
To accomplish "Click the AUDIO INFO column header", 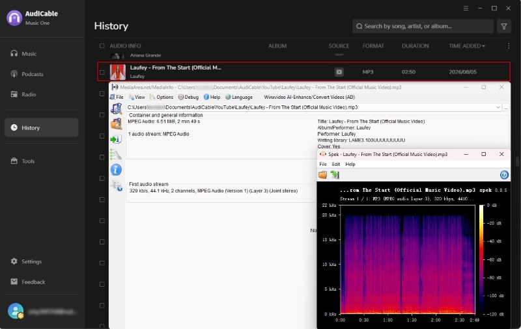I will click(x=125, y=46).
